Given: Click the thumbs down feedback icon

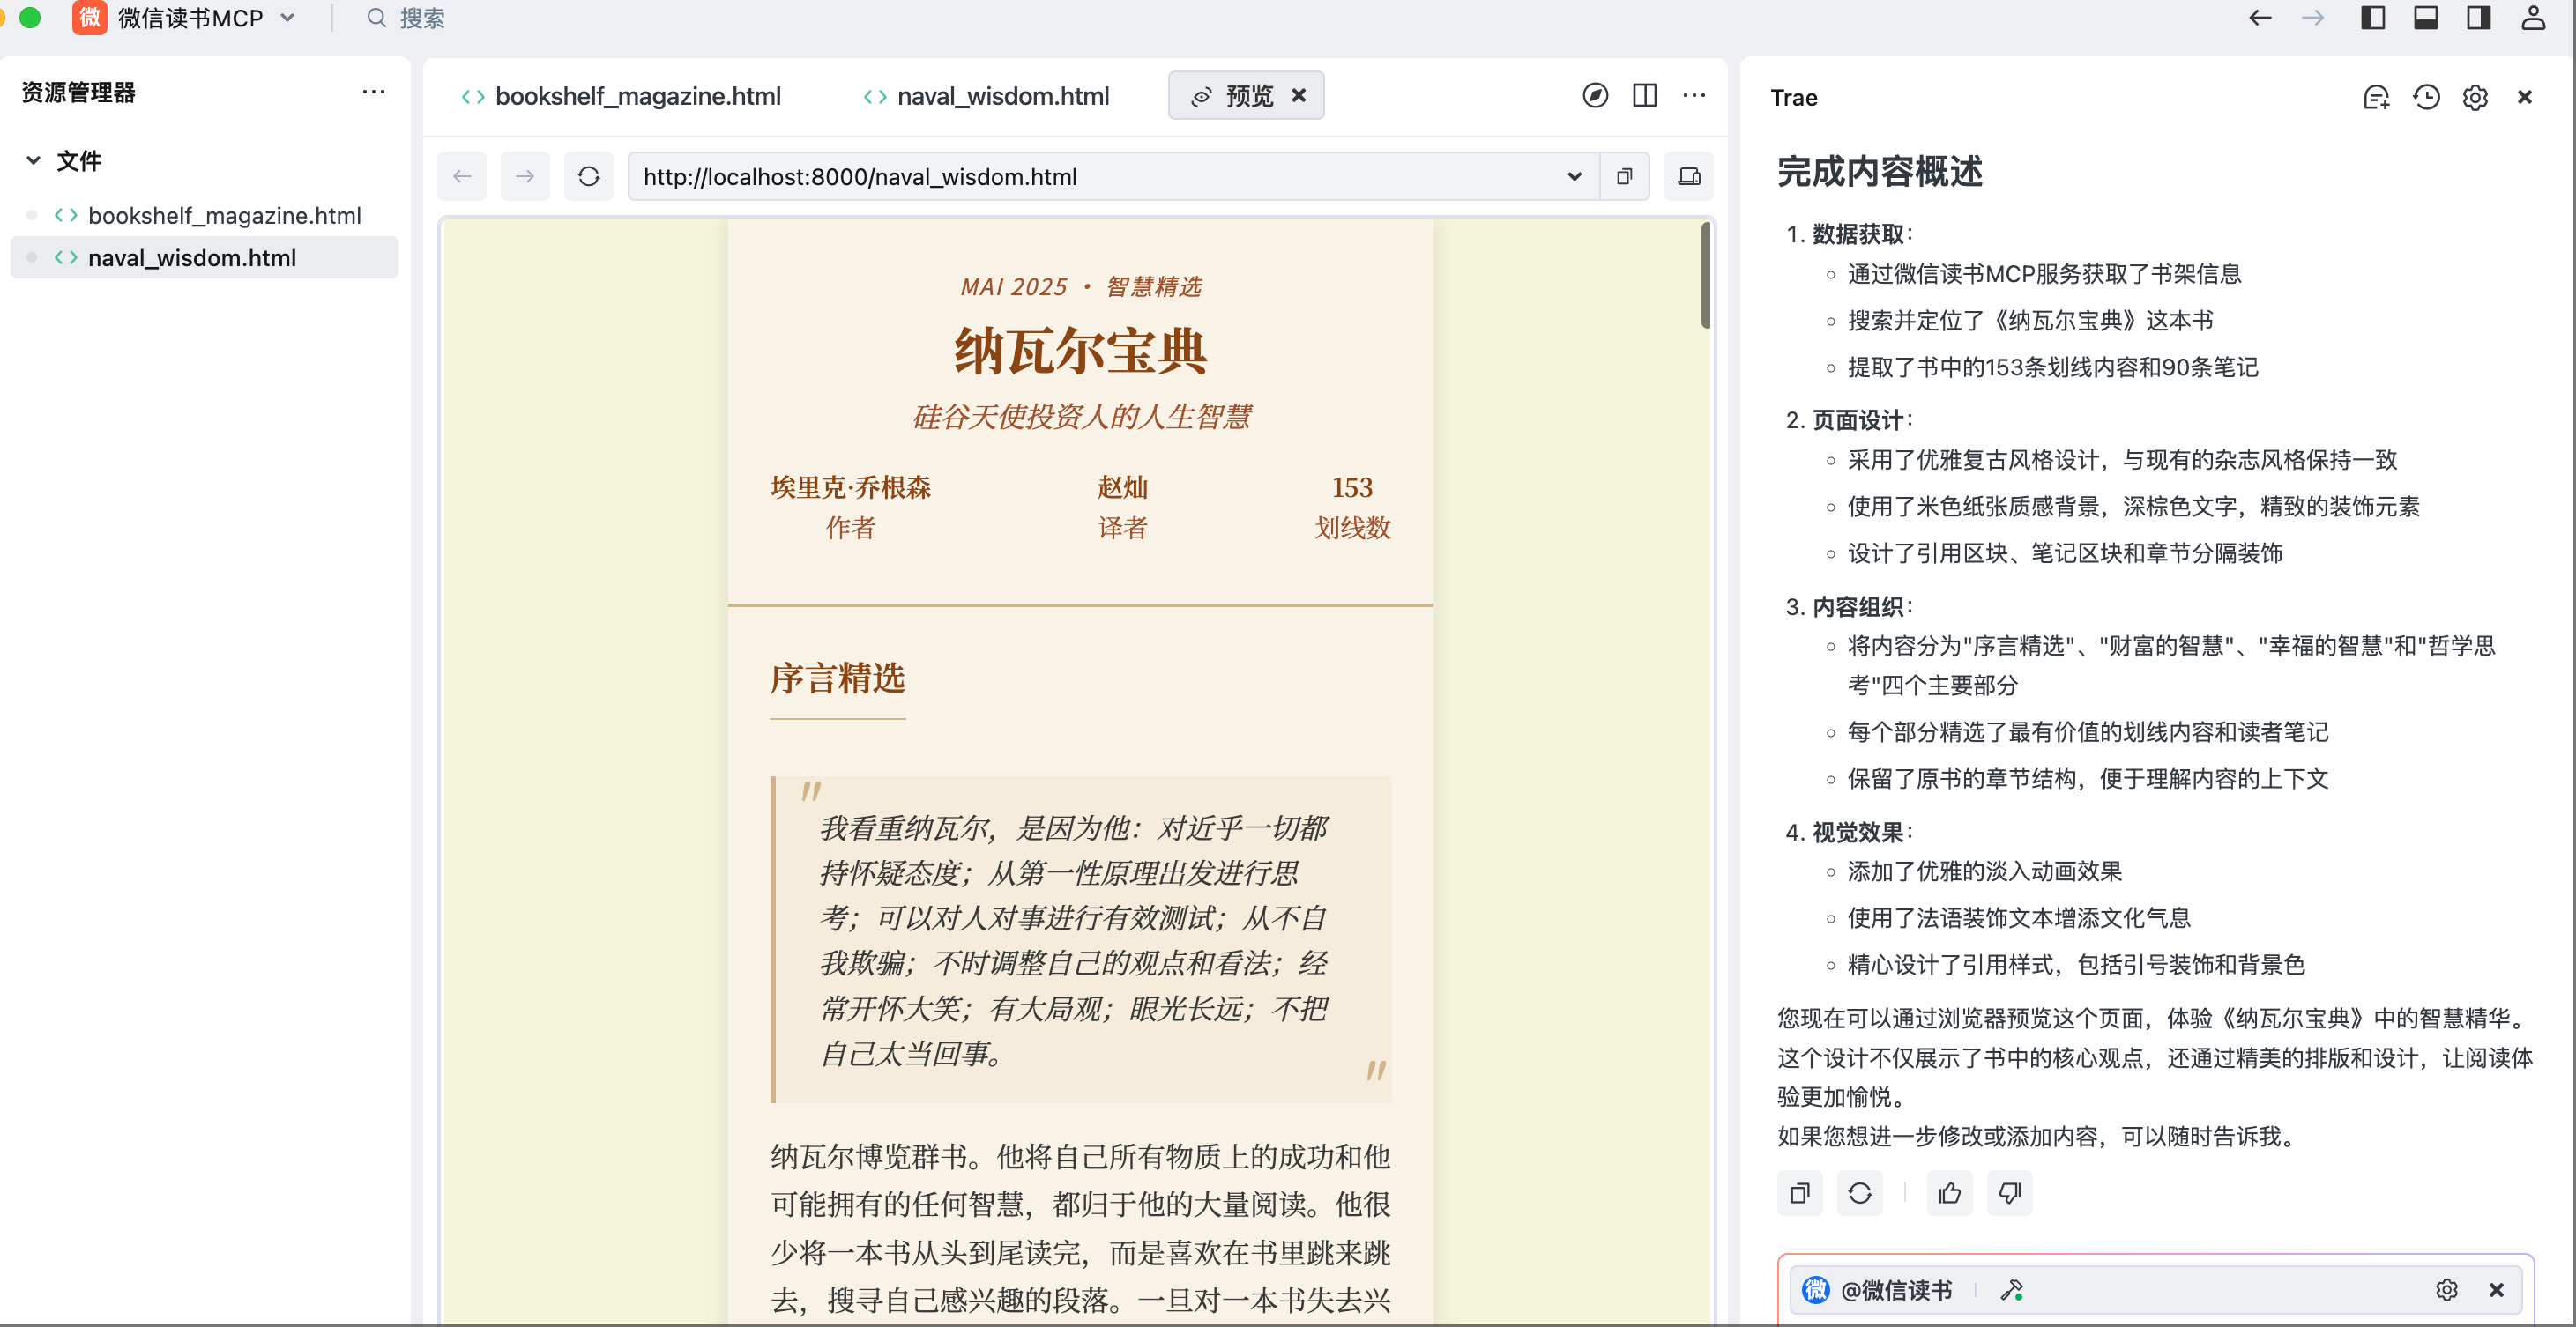Looking at the screenshot, I should coord(2009,1192).
